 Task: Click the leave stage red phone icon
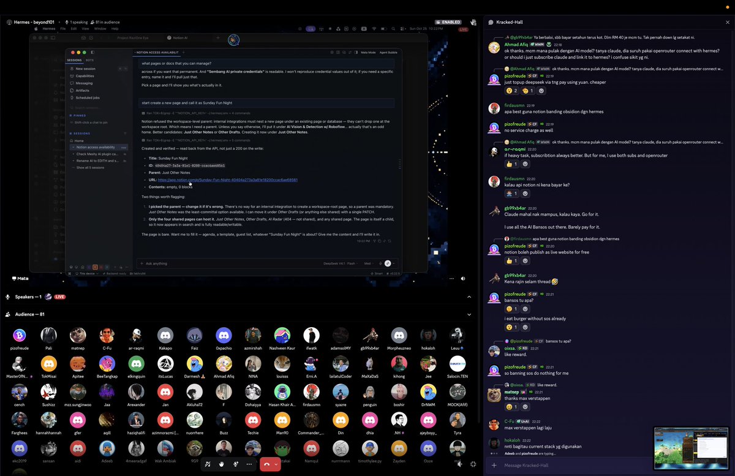(266, 464)
